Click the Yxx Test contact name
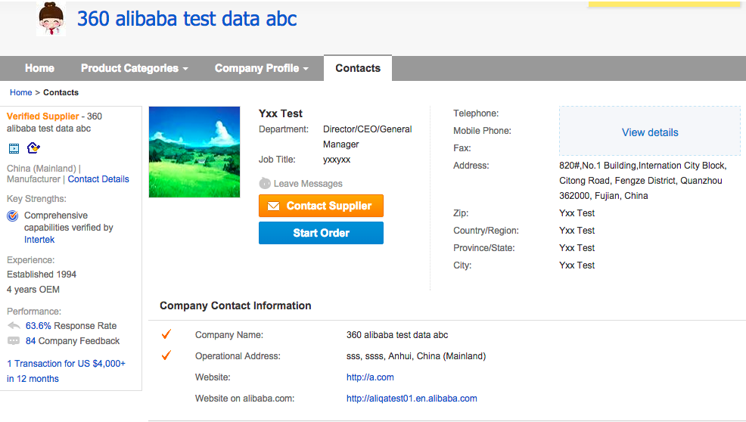This screenshot has height=422, width=746. (x=280, y=113)
